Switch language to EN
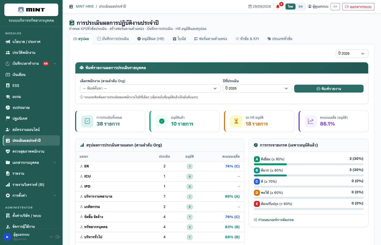This screenshot has width=381, height=245. (300, 7)
